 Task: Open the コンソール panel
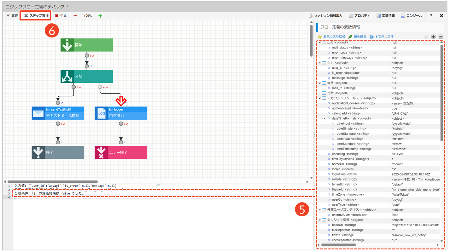pyautogui.click(x=412, y=15)
